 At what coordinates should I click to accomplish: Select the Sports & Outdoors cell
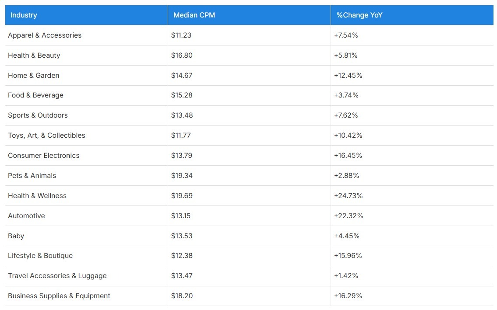point(38,115)
